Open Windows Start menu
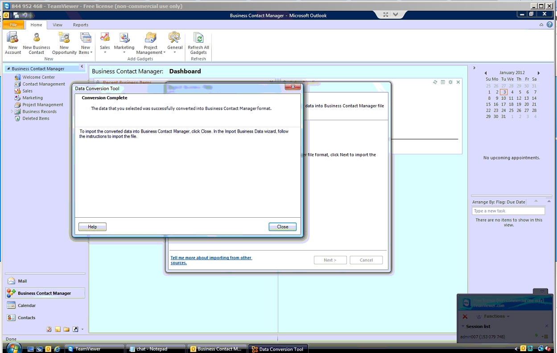557x353 pixels. 13,348
